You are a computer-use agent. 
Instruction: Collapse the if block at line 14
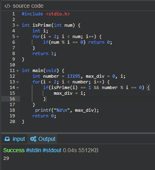click(x=17, y=88)
